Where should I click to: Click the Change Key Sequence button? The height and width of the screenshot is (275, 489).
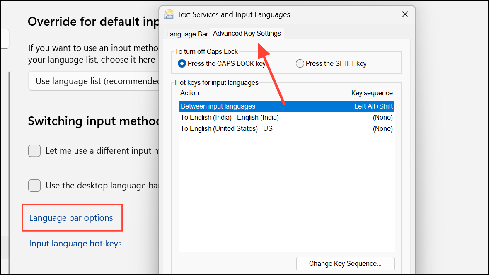pyautogui.click(x=345, y=263)
